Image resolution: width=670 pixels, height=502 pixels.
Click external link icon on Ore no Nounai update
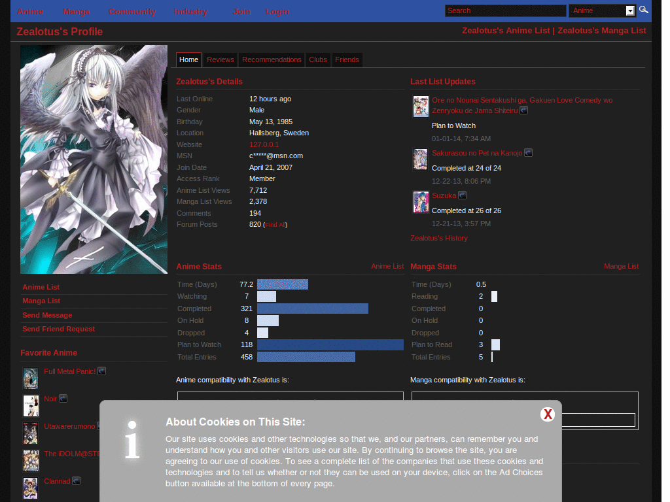[523, 110]
